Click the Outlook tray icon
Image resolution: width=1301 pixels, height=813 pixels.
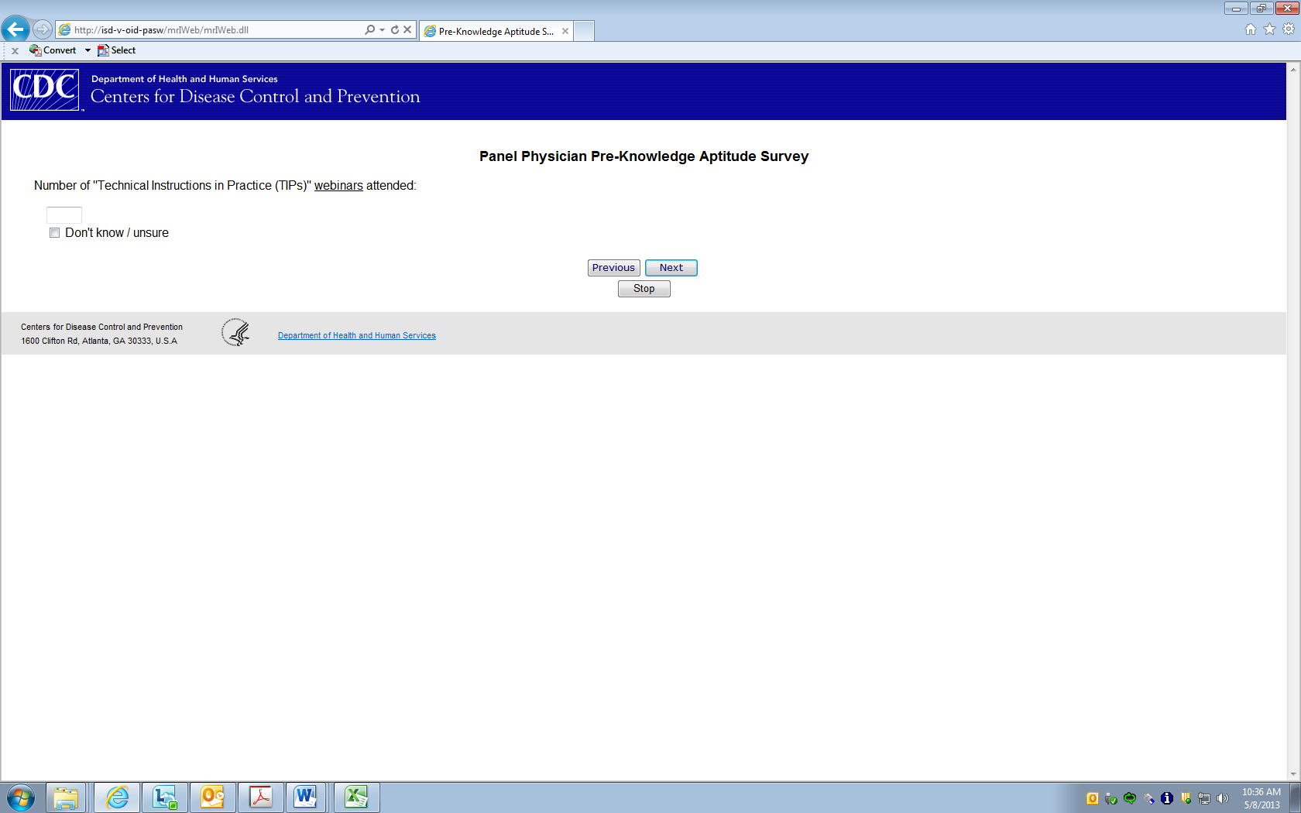pyautogui.click(x=1093, y=798)
